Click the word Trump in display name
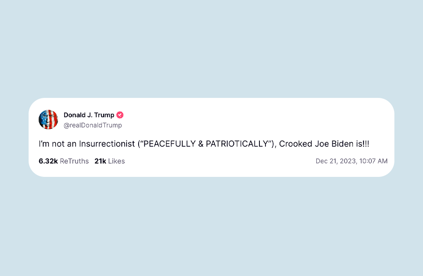 click(x=104, y=115)
